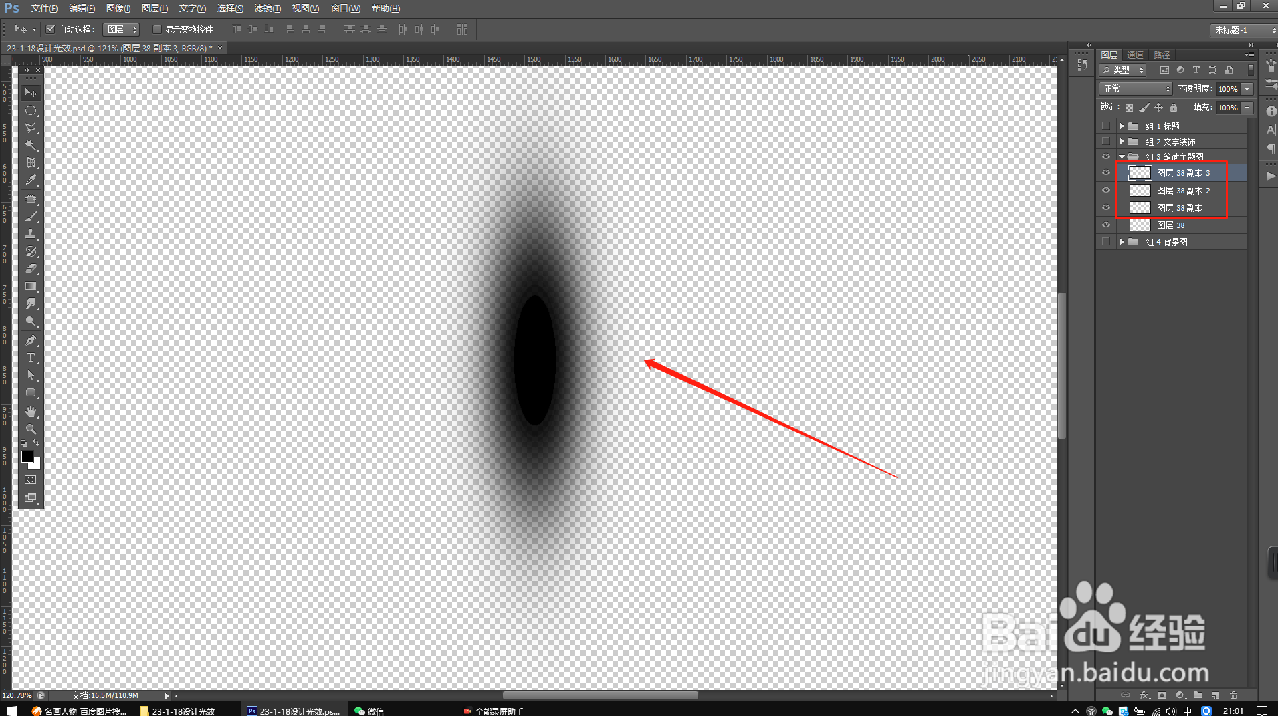This screenshot has height=716, width=1278.
Task: Open the History panel icon
Action: point(1083,65)
